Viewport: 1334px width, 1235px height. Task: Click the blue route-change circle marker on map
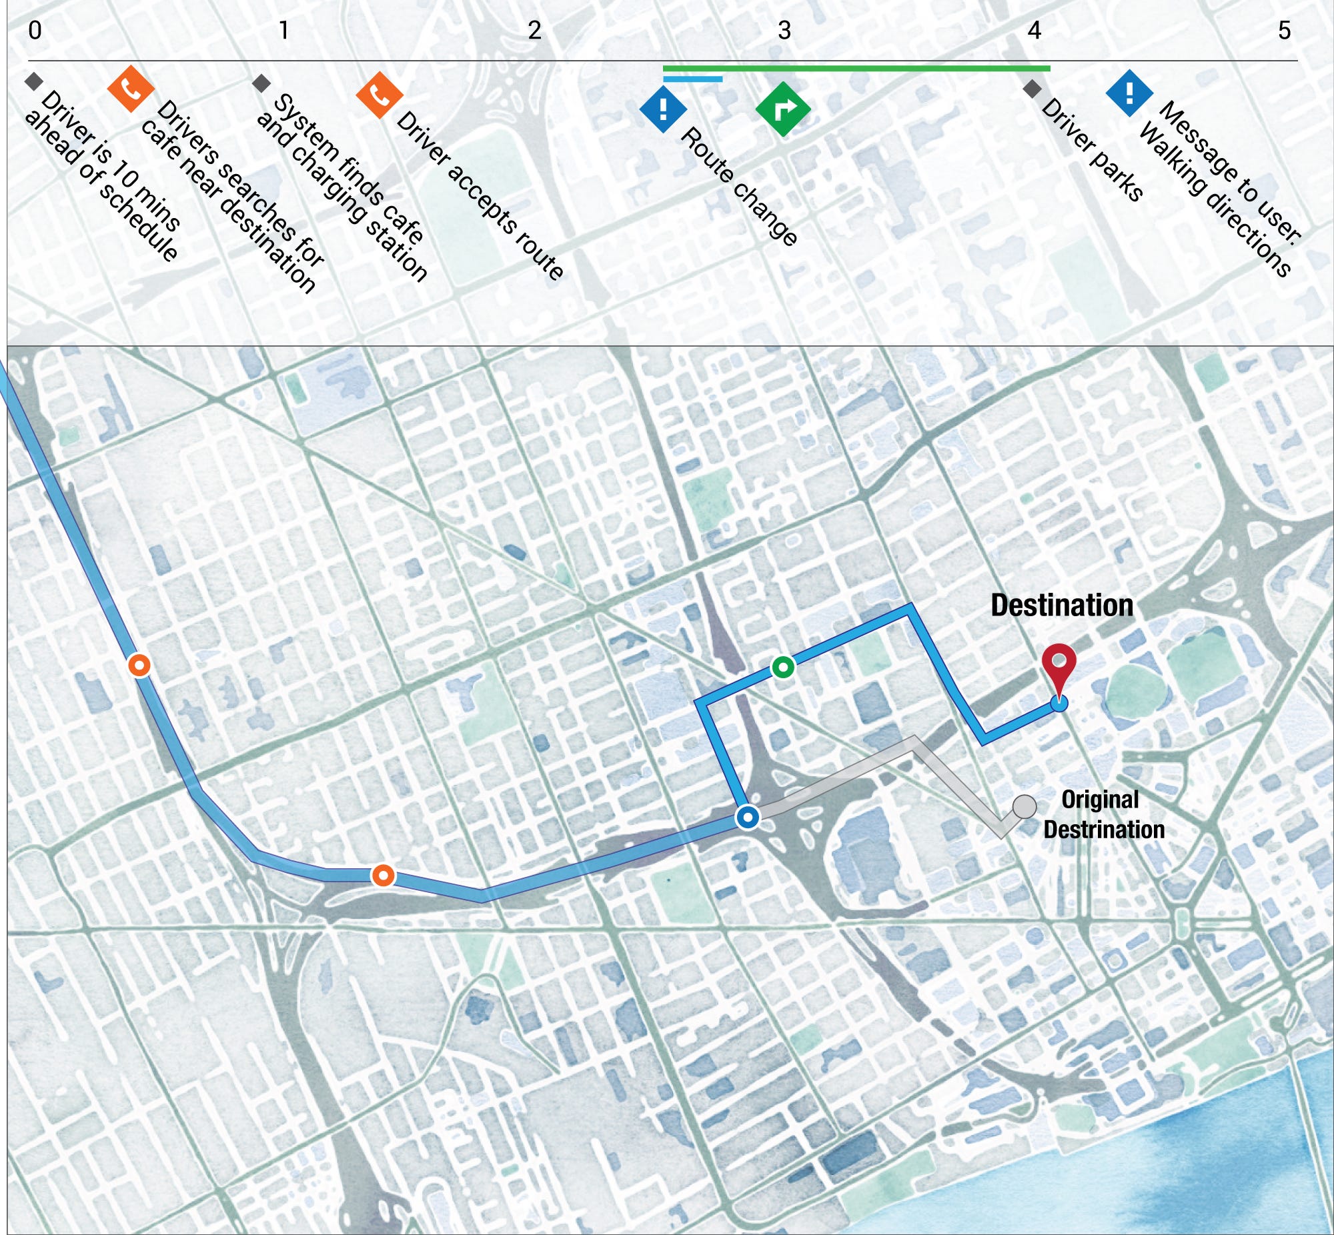[748, 817]
